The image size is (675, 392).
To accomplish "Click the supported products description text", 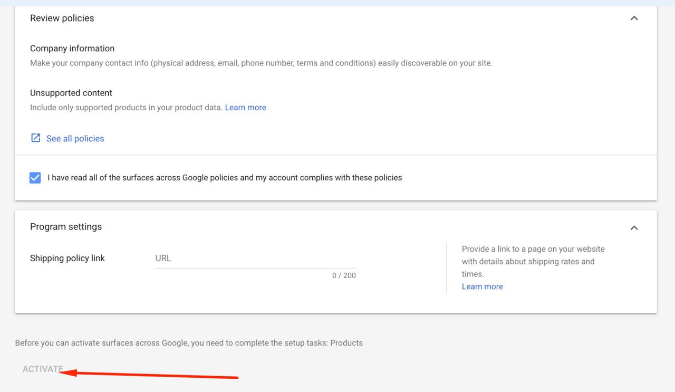I will (x=126, y=108).
